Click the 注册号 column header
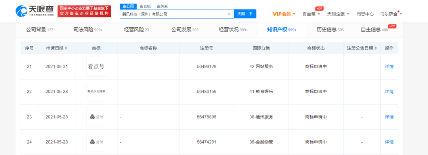The width and height of the screenshot is (428, 155). [206, 48]
